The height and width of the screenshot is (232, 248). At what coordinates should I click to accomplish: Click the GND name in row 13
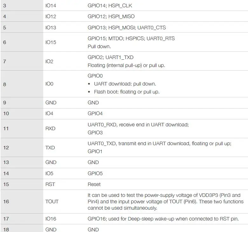pos(51,162)
